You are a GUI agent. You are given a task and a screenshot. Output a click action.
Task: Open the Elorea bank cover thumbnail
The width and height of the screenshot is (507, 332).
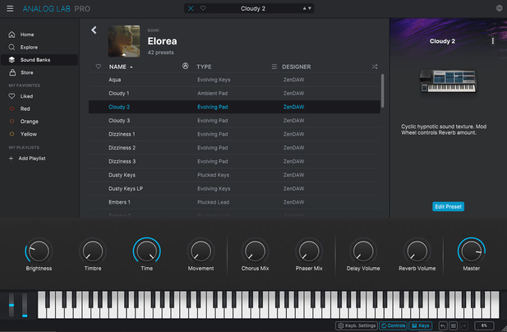124,41
